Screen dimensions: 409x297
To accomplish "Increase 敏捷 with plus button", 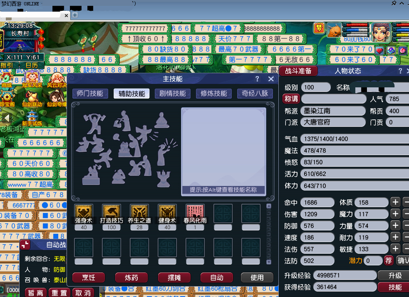I will [396, 249].
